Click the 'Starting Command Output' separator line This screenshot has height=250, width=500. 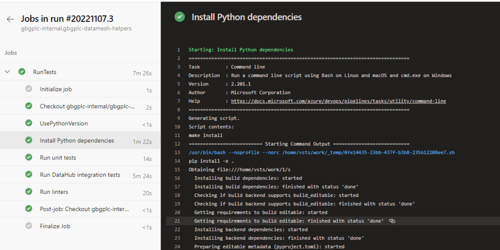point(299,144)
